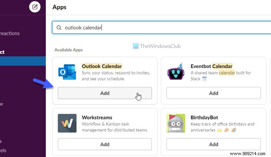271x157 pixels.
Task: Open the reactions item in sidebar
Action: (10, 33)
